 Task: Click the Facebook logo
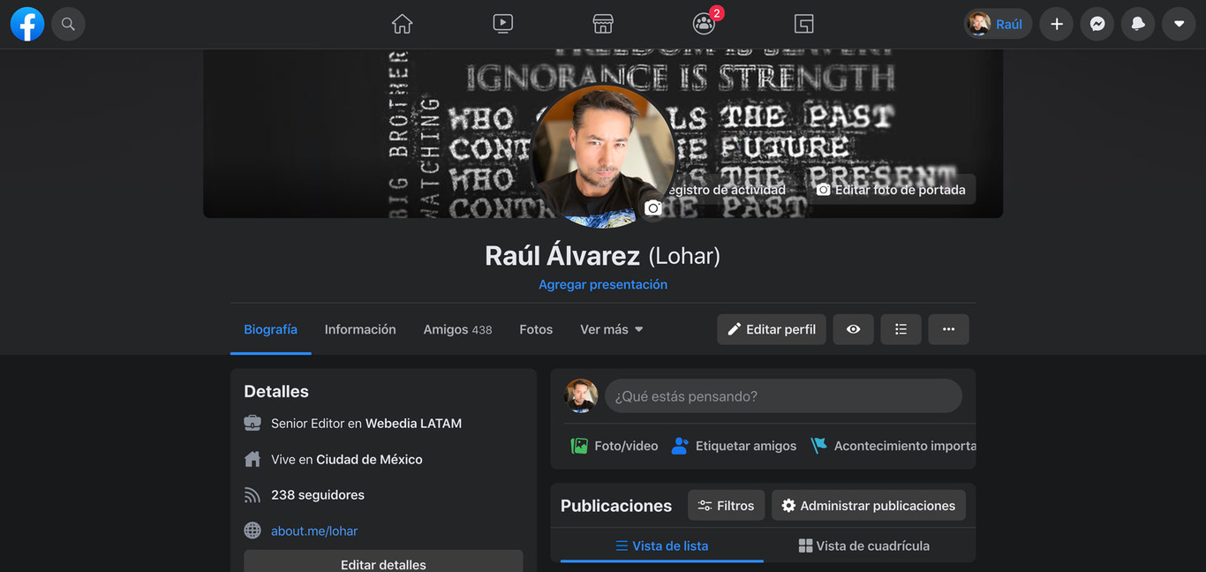tap(27, 24)
